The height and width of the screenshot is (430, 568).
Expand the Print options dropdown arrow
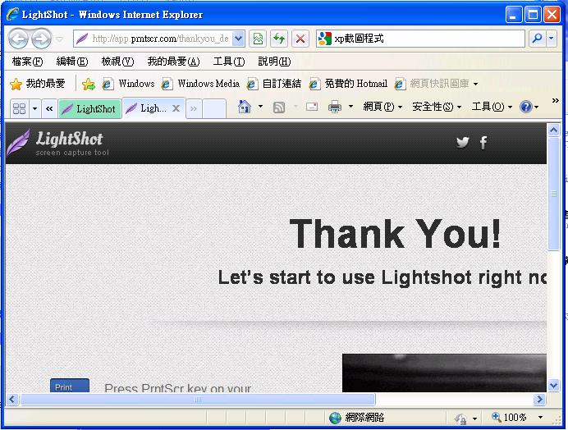click(350, 107)
